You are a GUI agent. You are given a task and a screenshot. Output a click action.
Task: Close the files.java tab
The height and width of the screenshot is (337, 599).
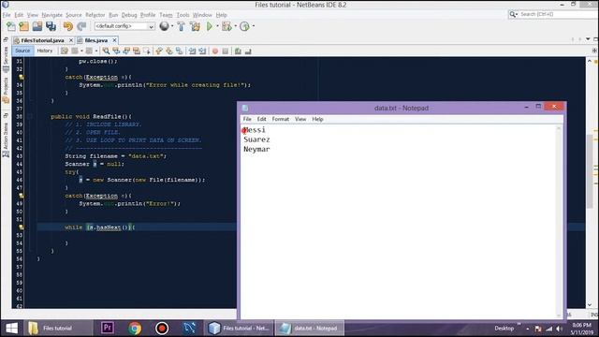click(114, 40)
